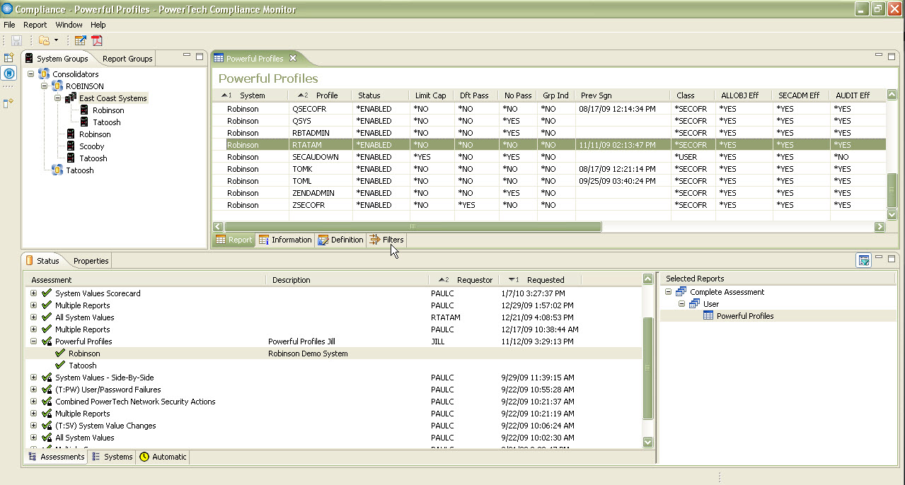Open the Window menu

pos(69,25)
